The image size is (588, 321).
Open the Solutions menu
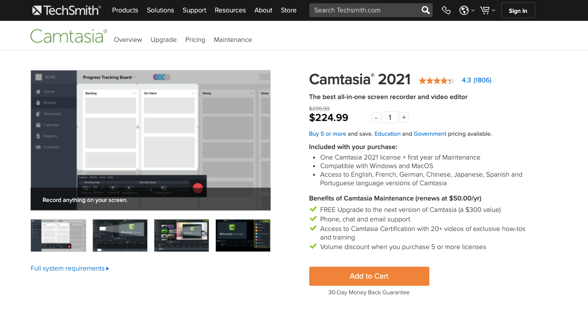coord(160,10)
